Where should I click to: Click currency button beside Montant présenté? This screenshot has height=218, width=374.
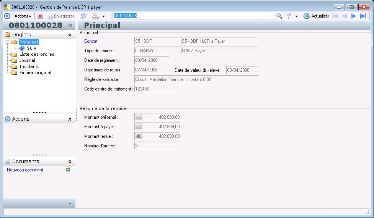(139, 117)
